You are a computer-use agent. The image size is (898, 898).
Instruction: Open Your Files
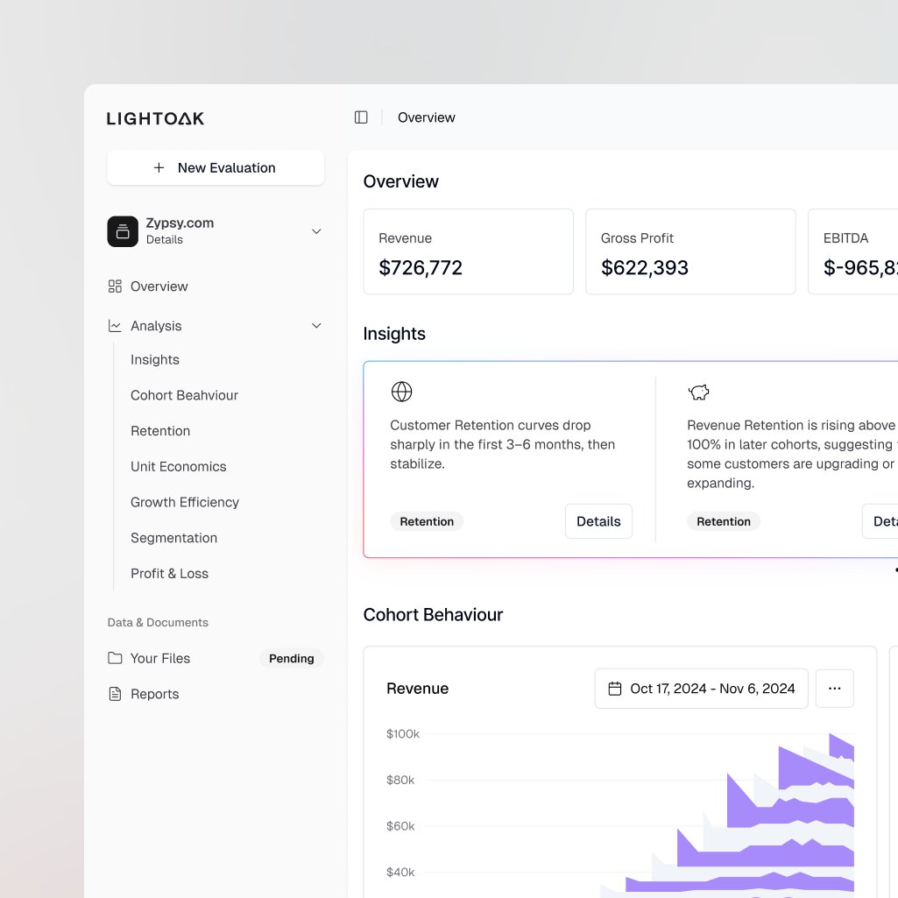[x=159, y=659]
